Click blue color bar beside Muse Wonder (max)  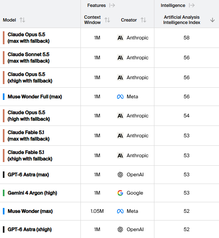(4, 211)
